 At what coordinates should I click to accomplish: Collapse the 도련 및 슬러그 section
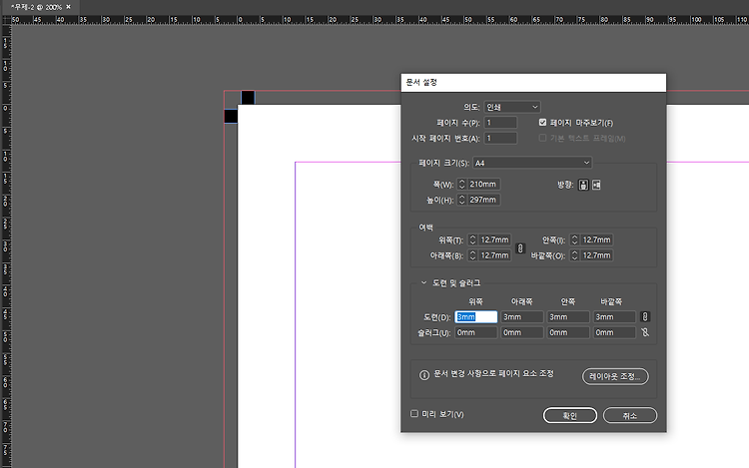(423, 282)
